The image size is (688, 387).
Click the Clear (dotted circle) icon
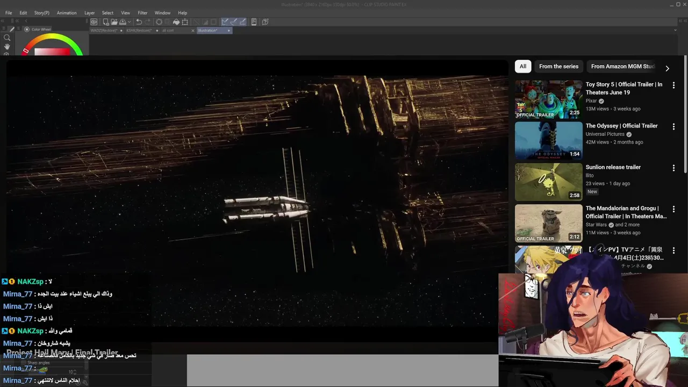[x=159, y=22]
